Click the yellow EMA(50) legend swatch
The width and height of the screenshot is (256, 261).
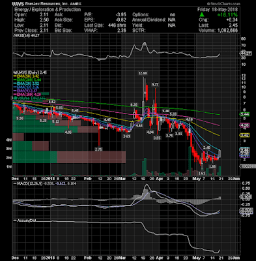(15, 76)
